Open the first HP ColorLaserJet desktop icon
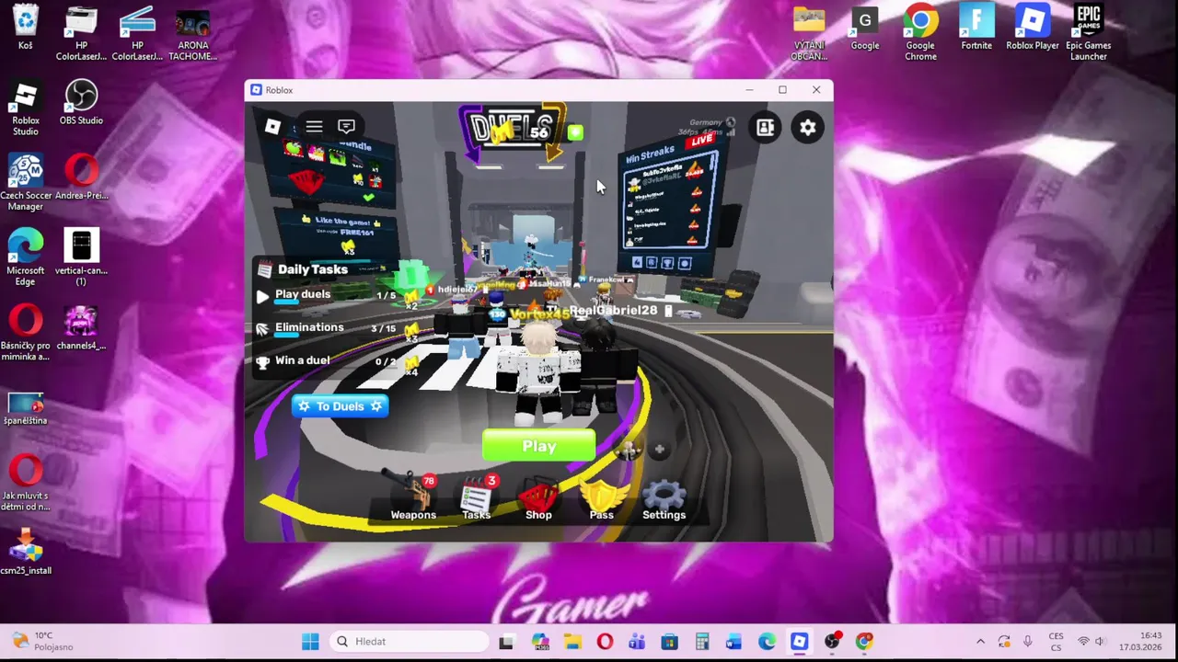This screenshot has height=662, width=1178. click(x=82, y=33)
